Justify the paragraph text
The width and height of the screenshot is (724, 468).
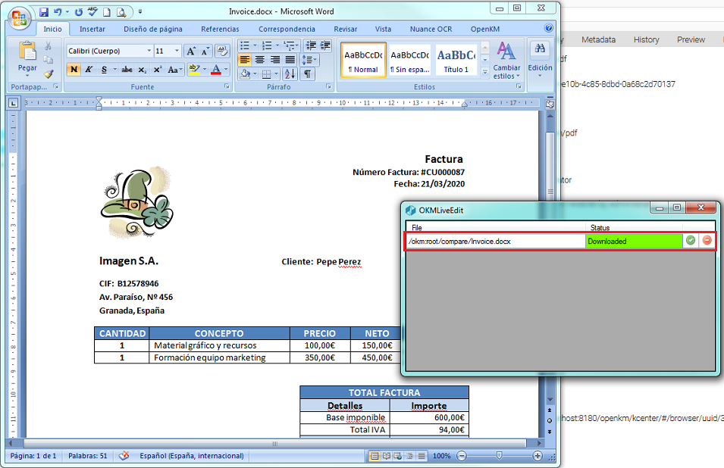(x=290, y=60)
